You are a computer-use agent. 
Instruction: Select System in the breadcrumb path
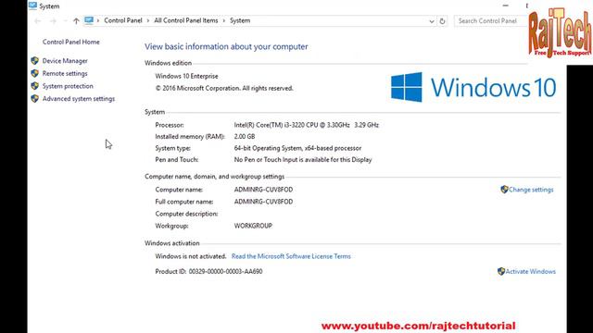[x=240, y=20]
